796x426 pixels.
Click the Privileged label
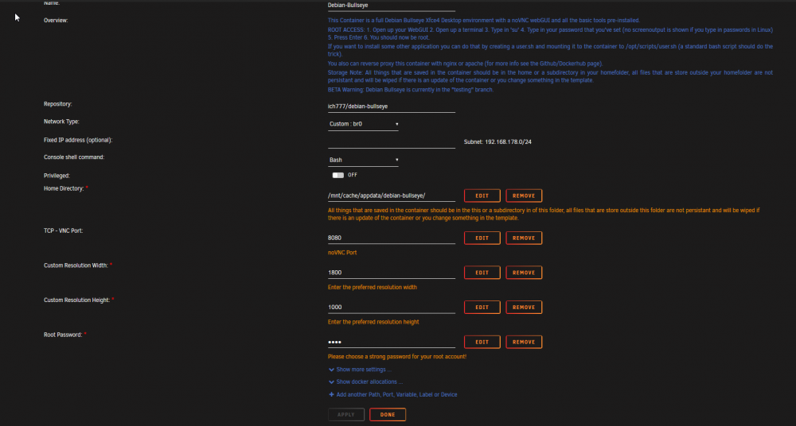point(57,176)
